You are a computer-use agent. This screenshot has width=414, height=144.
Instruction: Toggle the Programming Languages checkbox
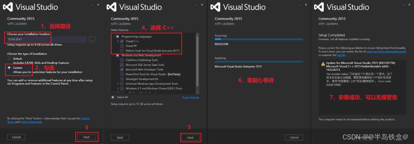[x=117, y=36]
